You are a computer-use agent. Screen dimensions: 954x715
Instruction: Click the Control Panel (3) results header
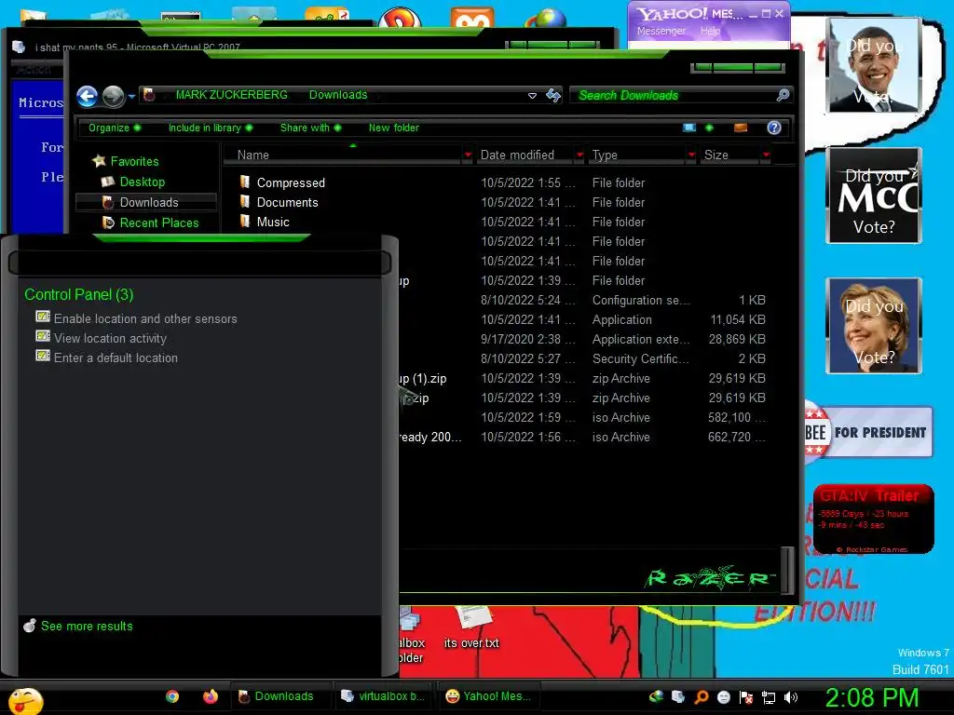click(78, 295)
